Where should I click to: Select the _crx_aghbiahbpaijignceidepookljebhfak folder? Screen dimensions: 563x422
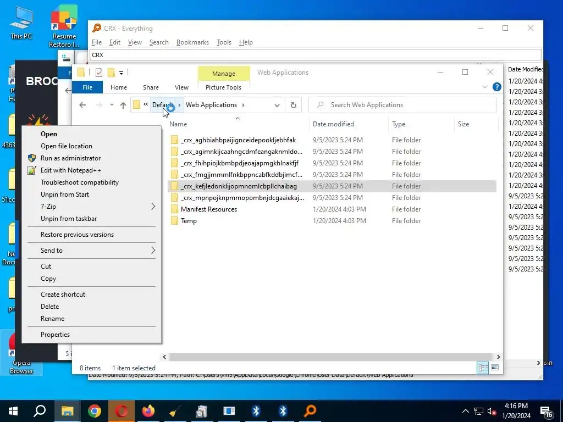[332, 140]
